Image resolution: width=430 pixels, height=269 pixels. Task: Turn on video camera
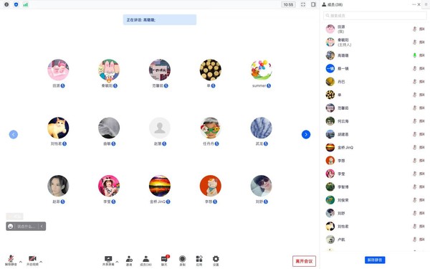coord(32,260)
